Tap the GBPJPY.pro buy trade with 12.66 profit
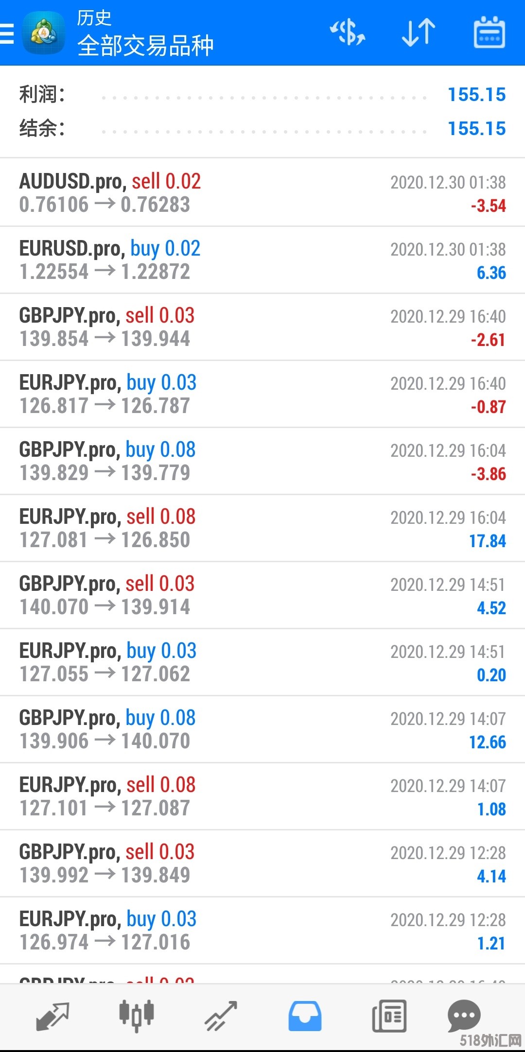Image resolution: width=525 pixels, height=1052 pixels. [262, 729]
